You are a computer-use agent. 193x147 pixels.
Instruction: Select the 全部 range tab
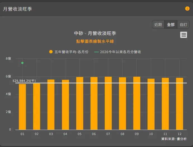171,25
